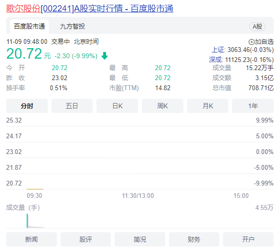Click the 09:30 time axis label
This screenshot has height=247, width=276.
pos(34,196)
